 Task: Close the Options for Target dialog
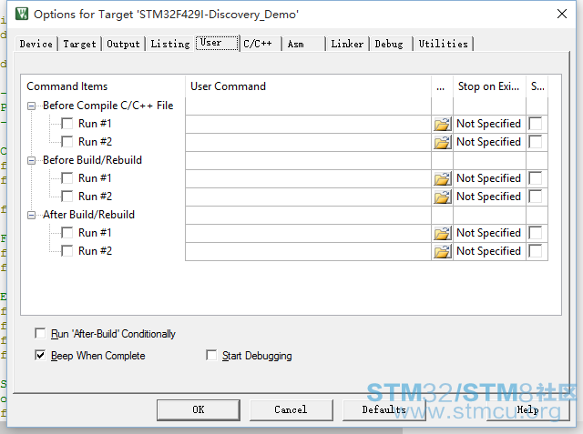562,15
